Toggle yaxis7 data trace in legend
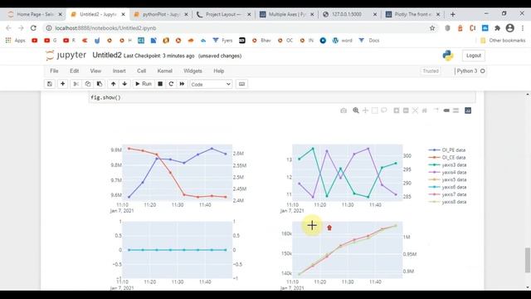The width and height of the screenshot is (531, 299). pyautogui.click(x=447, y=194)
